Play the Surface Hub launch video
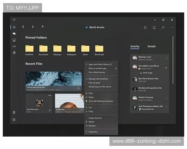Viewport: 187px width, 149px height. pyautogui.click(x=79, y=88)
